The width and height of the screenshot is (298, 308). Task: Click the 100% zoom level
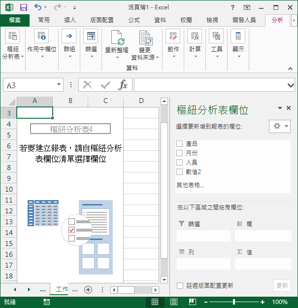click(280, 302)
